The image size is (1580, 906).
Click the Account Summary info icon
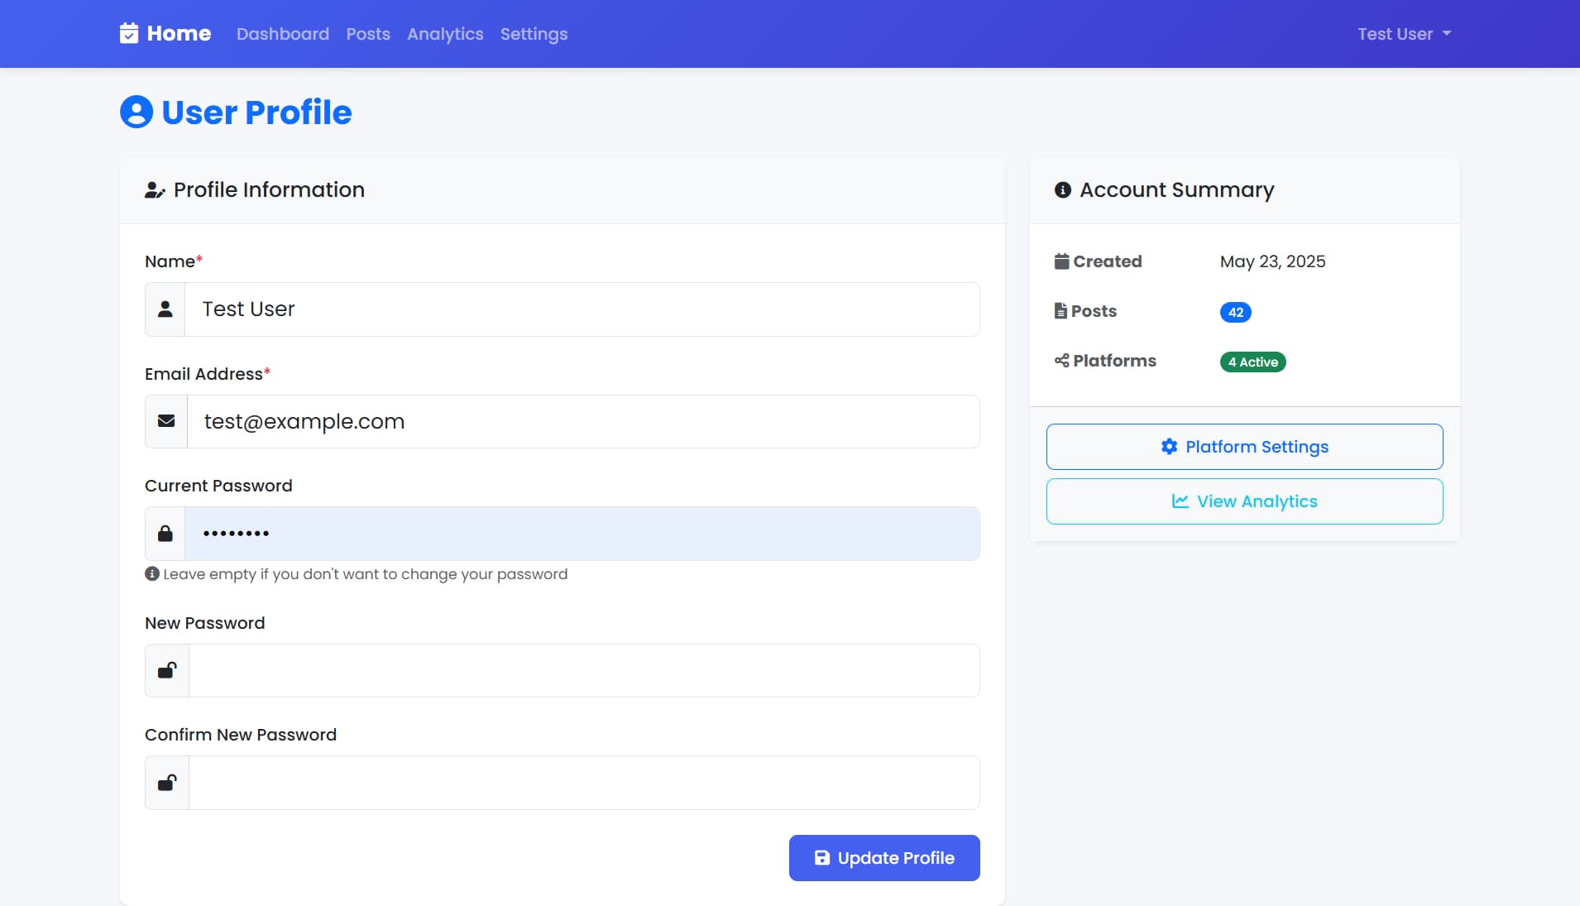(1061, 189)
